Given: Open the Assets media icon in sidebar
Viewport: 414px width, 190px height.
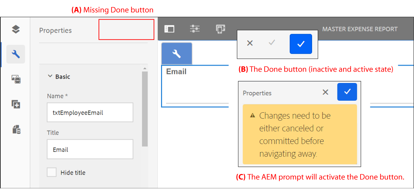Looking at the screenshot, I should point(16,79).
